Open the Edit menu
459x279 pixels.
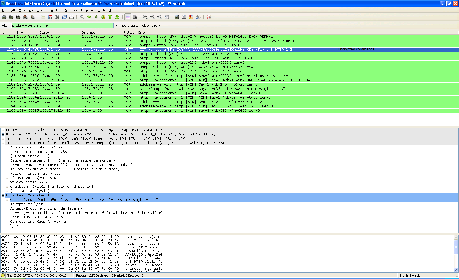(13, 10)
